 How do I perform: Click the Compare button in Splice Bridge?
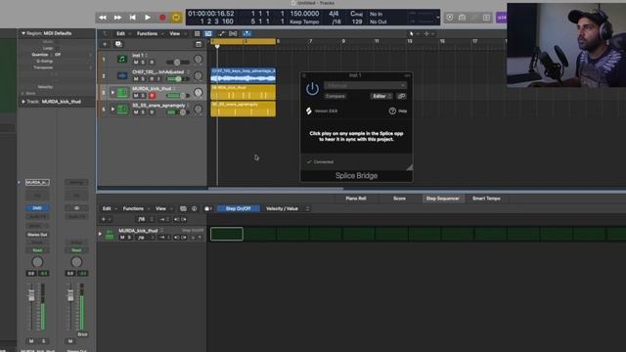click(335, 96)
